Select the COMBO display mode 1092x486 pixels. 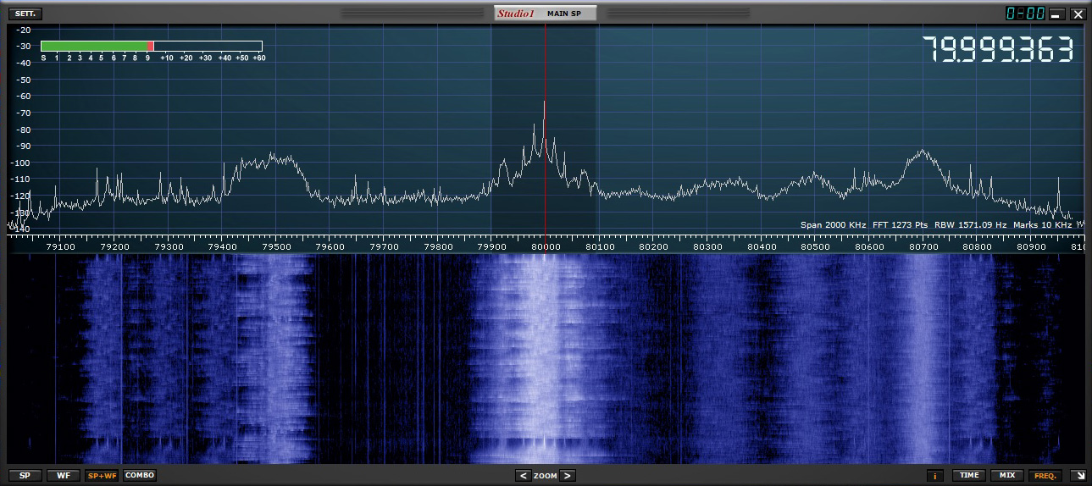(140, 476)
